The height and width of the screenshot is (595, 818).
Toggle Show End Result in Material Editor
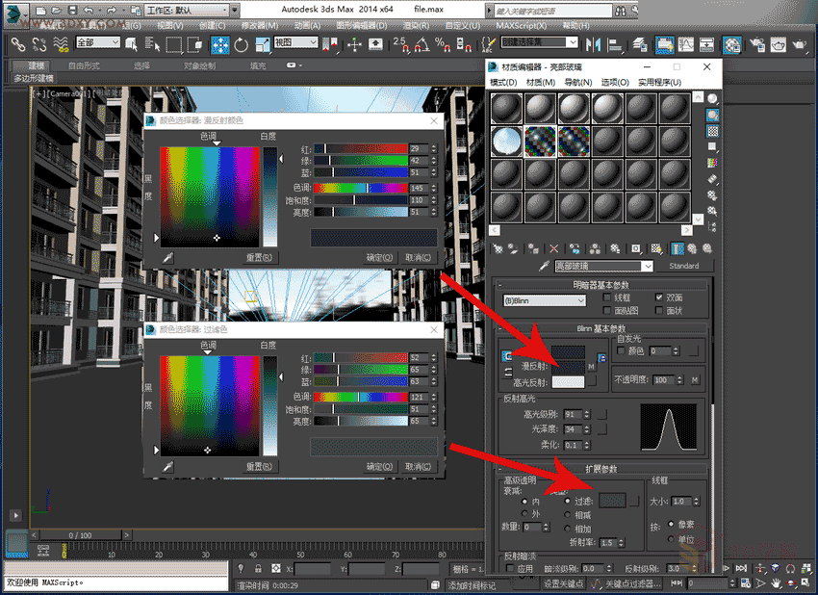(x=677, y=249)
